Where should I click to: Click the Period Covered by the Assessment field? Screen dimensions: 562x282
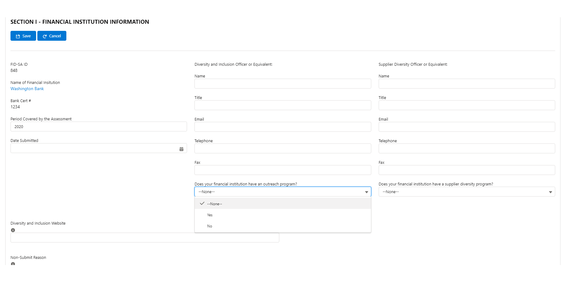[x=98, y=126]
